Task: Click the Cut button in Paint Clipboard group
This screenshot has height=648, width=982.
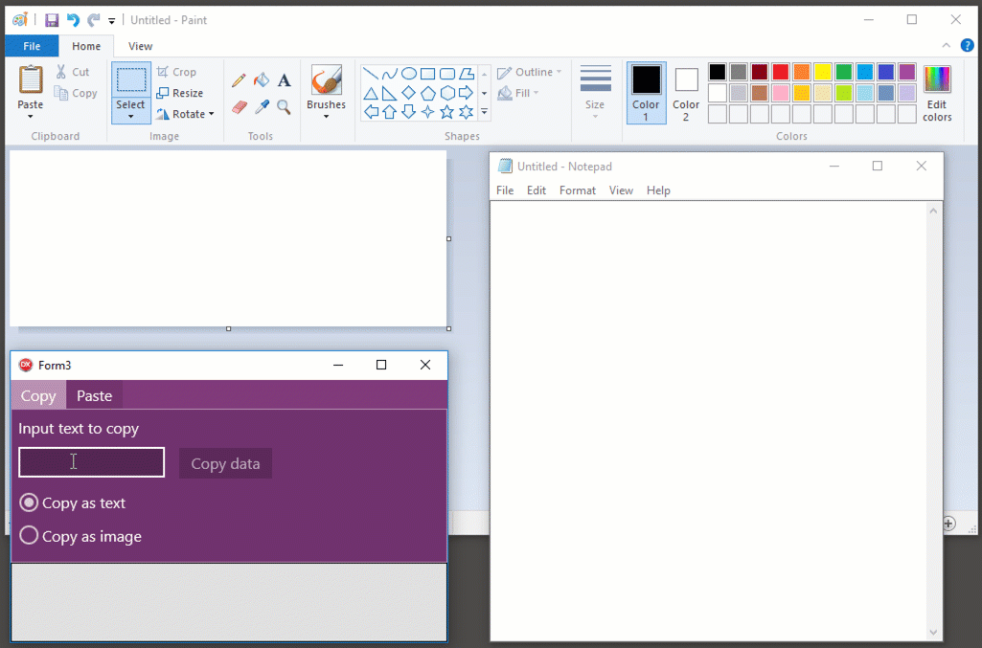Action: (x=73, y=72)
